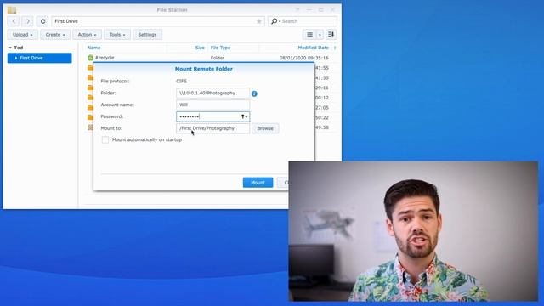
Task: Open the Create dropdown menu
Action: pos(55,35)
